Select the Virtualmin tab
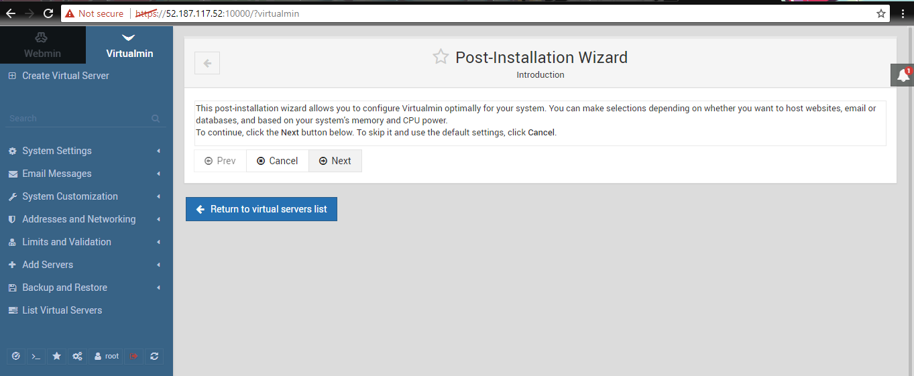The width and height of the screenshot is (914, 376). (129, 46)
